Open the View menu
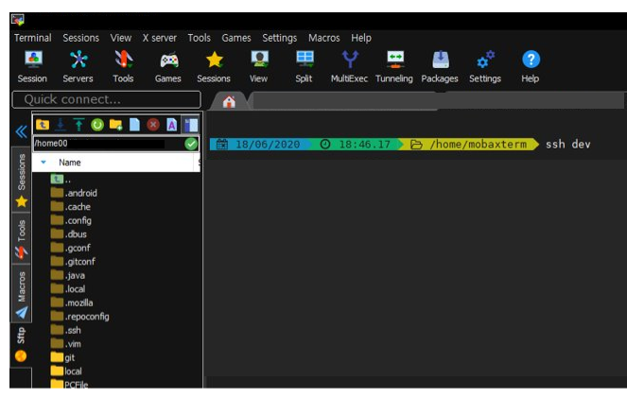The width and height of the screenshot is (627, 398). pyautogui.click(x=121, y=38)
